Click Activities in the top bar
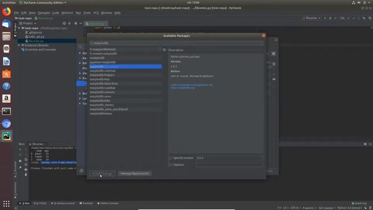 [x=9, y=2]
